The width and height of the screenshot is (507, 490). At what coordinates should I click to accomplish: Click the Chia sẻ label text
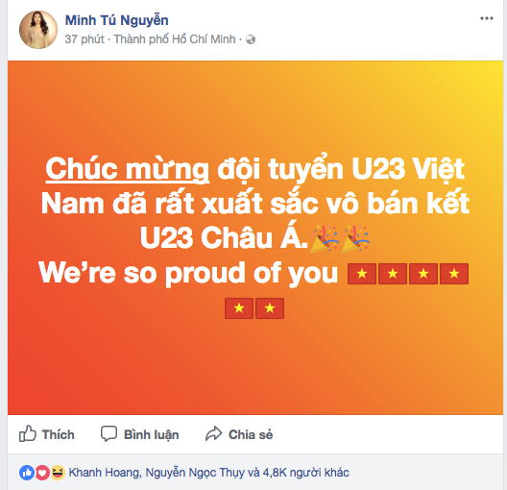[251, 434]
